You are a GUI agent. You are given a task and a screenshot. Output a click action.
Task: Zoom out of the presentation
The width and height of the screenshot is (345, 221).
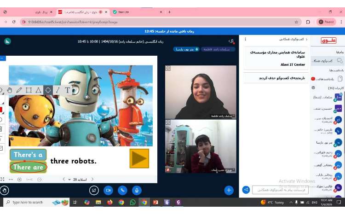[x=40, y=180]
